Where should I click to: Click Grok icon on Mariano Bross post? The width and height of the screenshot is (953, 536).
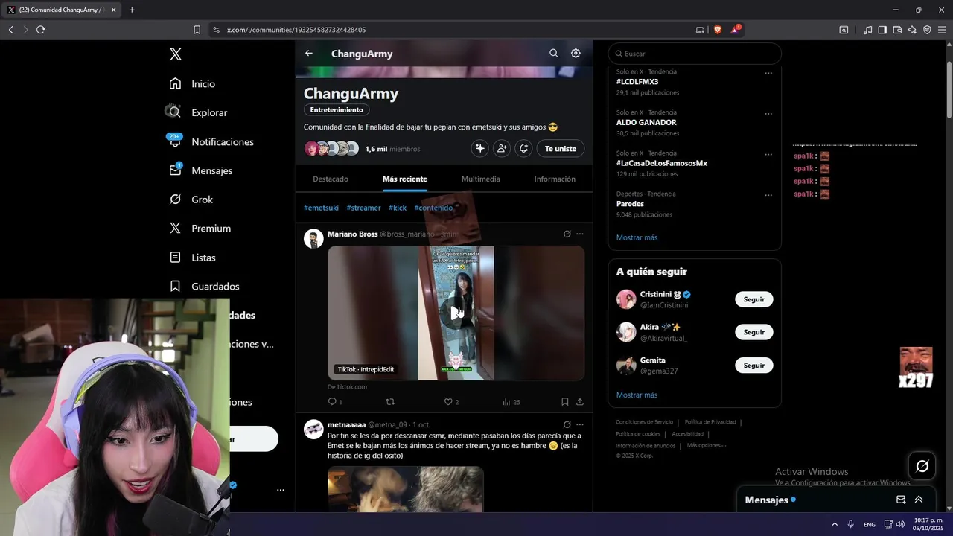click(x=567, y=234)
